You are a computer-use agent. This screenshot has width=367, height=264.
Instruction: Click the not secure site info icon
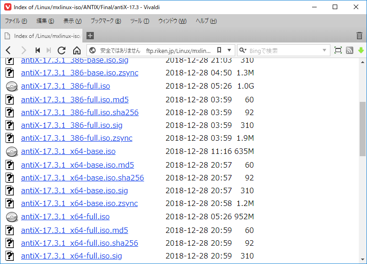tap(92, 50)
